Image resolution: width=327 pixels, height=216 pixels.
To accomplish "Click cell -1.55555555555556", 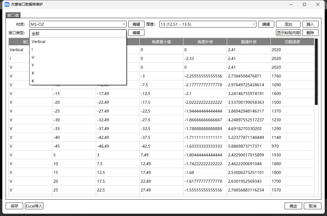I will pyautogui.click(x=205, y=190).
